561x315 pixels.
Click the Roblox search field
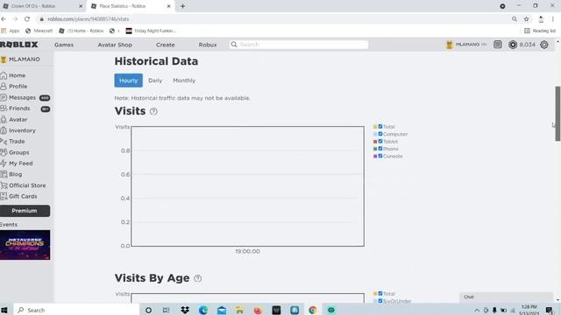tap(299, 45)
